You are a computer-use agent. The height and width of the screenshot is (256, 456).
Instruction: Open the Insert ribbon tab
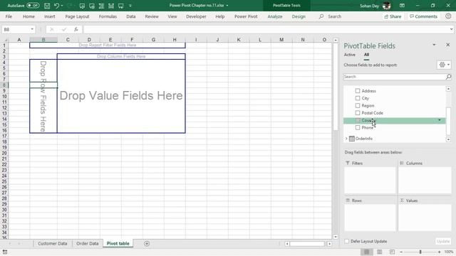50,16
